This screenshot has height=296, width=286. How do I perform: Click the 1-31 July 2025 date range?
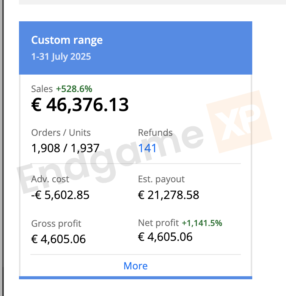tap(61, 57)
